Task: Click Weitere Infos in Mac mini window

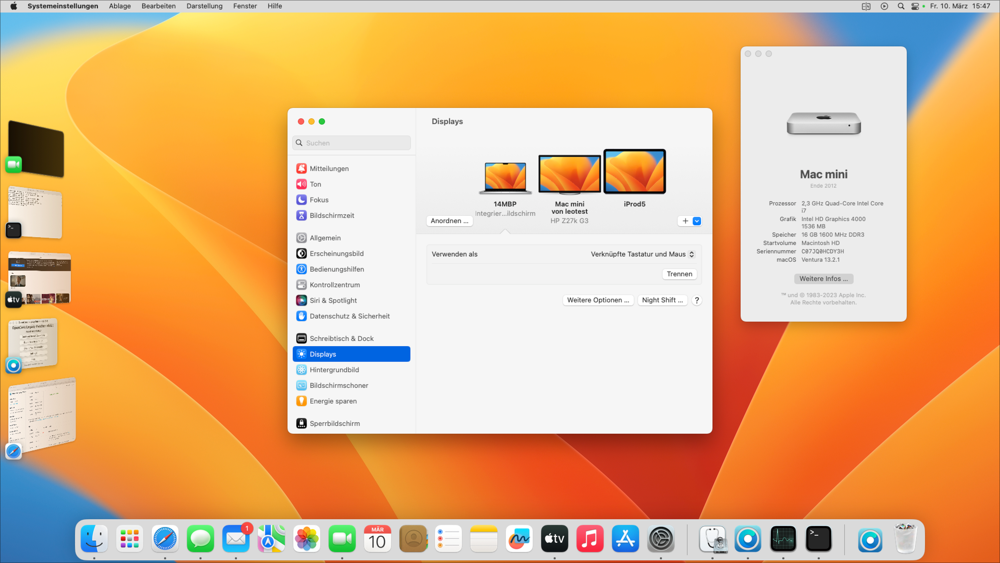Action: [x=823, y=278]
